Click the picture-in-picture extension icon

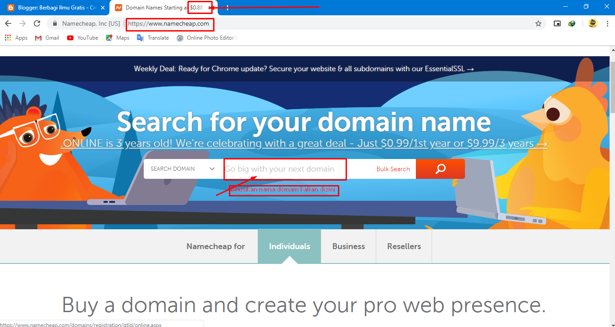pyautogui.click(x=557, y=23)
